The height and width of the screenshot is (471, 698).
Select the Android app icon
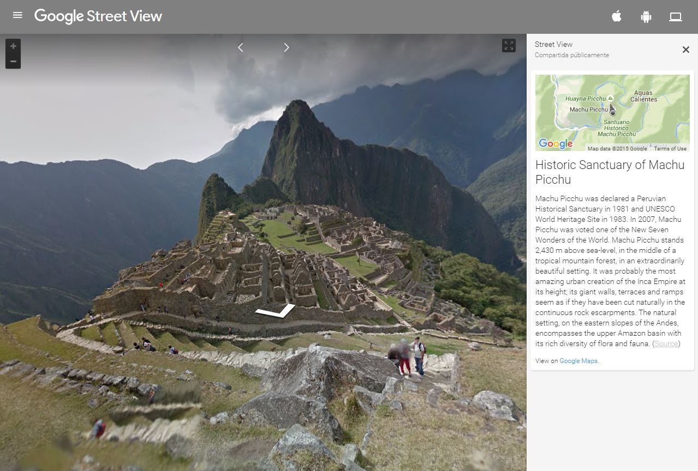point(645,16)
